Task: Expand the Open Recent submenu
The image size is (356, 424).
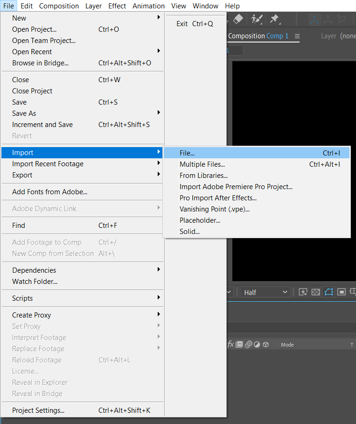Action: [83, 52]
